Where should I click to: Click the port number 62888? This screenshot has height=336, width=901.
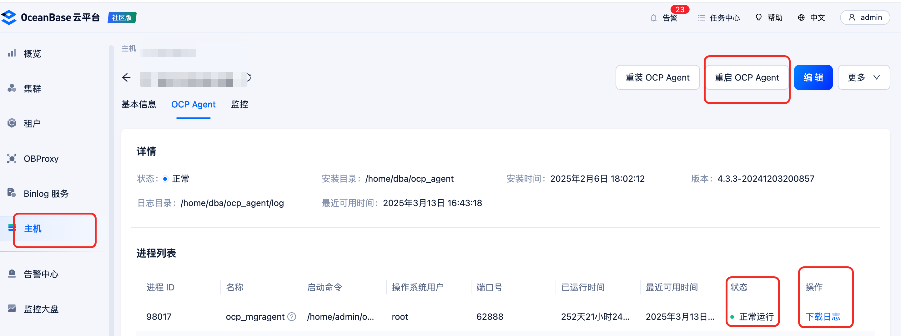pos(490,317)
